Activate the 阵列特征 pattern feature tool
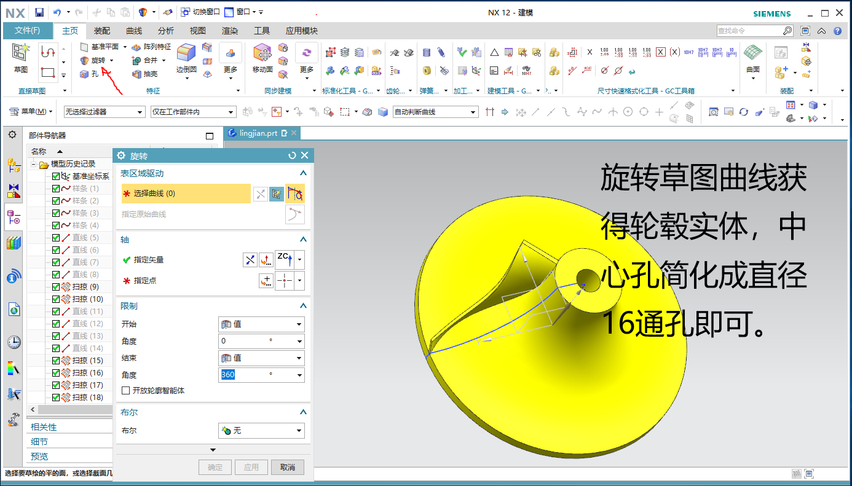The width and height of the screenshot is (852, 486). click(x=152, y=47)
